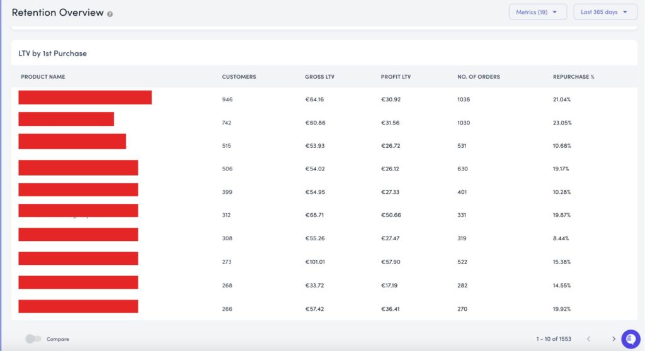Image resolution: width=645 pixels, height=351 pixels.
Task: Go to next page arrow
Action: tap(614, 339)
